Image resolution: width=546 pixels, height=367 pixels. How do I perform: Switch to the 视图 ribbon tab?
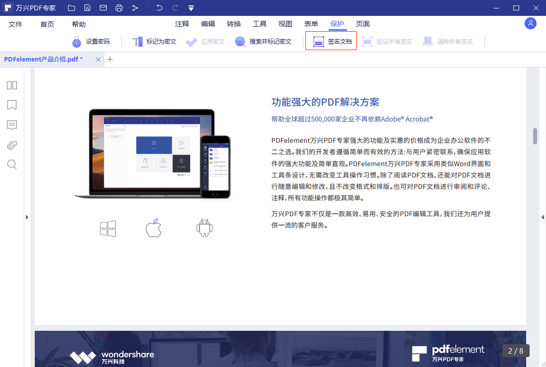[x=286, y=23]
